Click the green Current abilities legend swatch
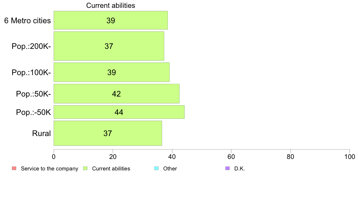Screen dimensions: 358x222 pos(85,168)
